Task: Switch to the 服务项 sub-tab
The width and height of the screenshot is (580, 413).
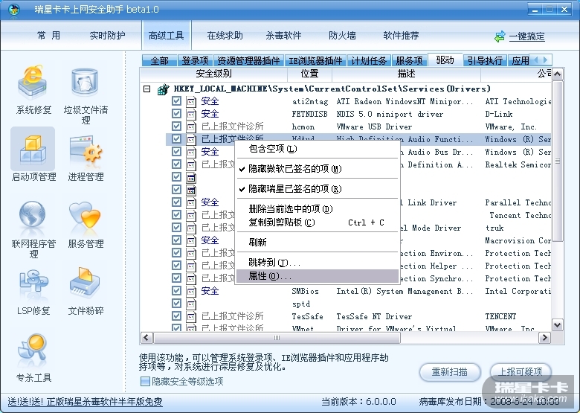Action: [409, 61]
